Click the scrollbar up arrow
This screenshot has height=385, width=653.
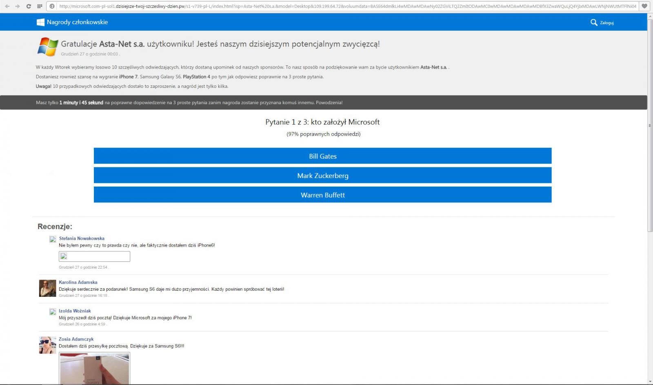pos(650,16)
